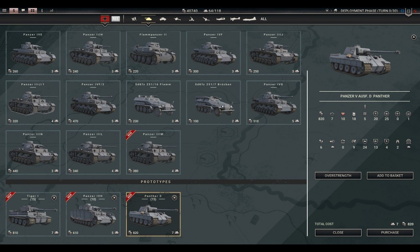Click the binoculars spotting stat icon
Screen dimensions: 420x252
(397, 142)
